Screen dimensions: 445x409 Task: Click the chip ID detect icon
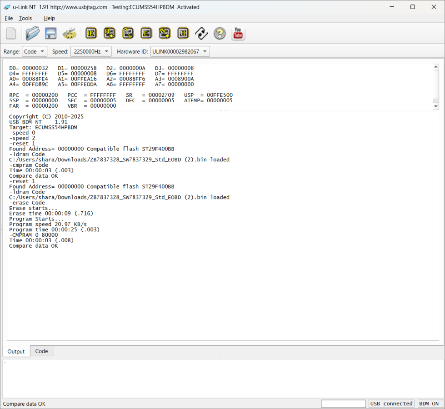tap(91, 33)
